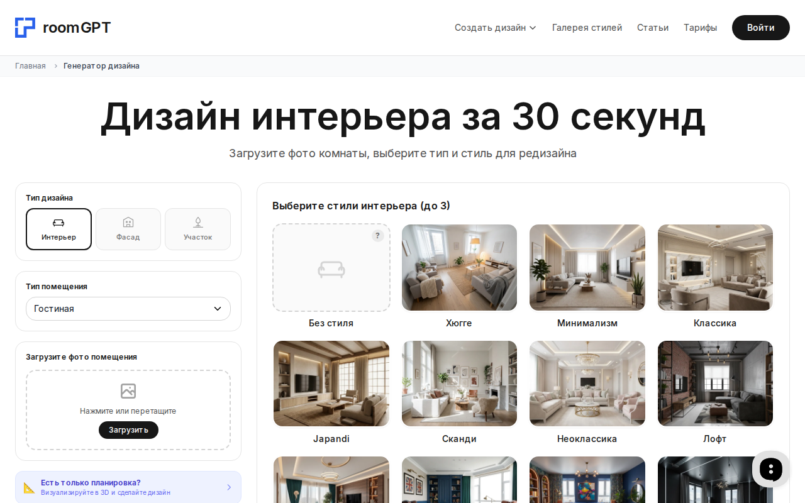This screenshot has width=805, height=503.
Task: Open the Создать дизайн dropdown menu
Action: (x=496, y=28)
